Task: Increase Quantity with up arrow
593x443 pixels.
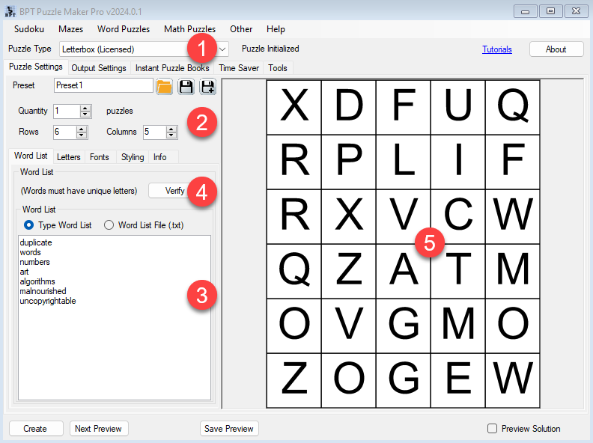Action: [x=85, y=108]
